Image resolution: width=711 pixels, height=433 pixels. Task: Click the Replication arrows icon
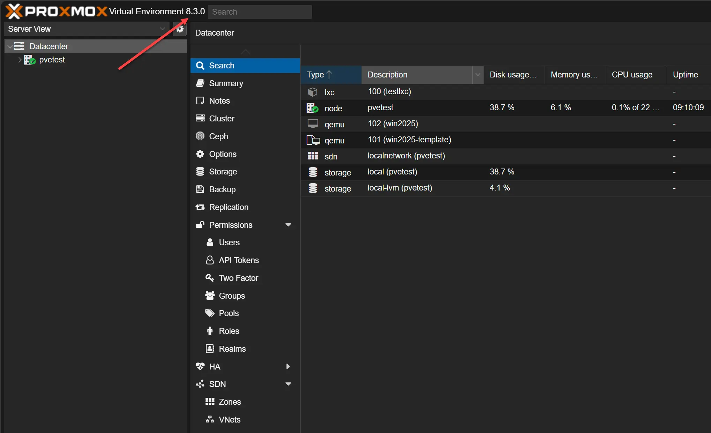[200, 207]
